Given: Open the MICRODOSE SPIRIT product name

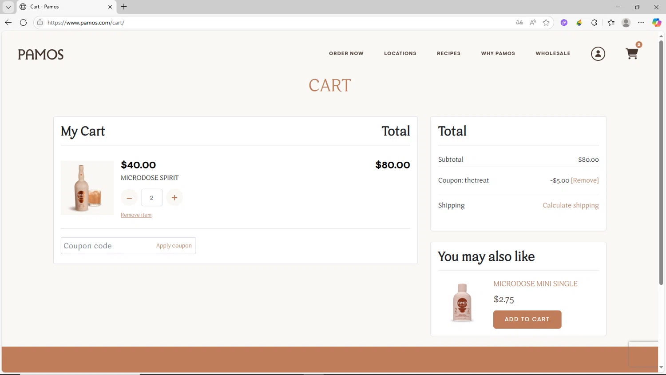Looking at the screenshot, I should pos(150,178).
